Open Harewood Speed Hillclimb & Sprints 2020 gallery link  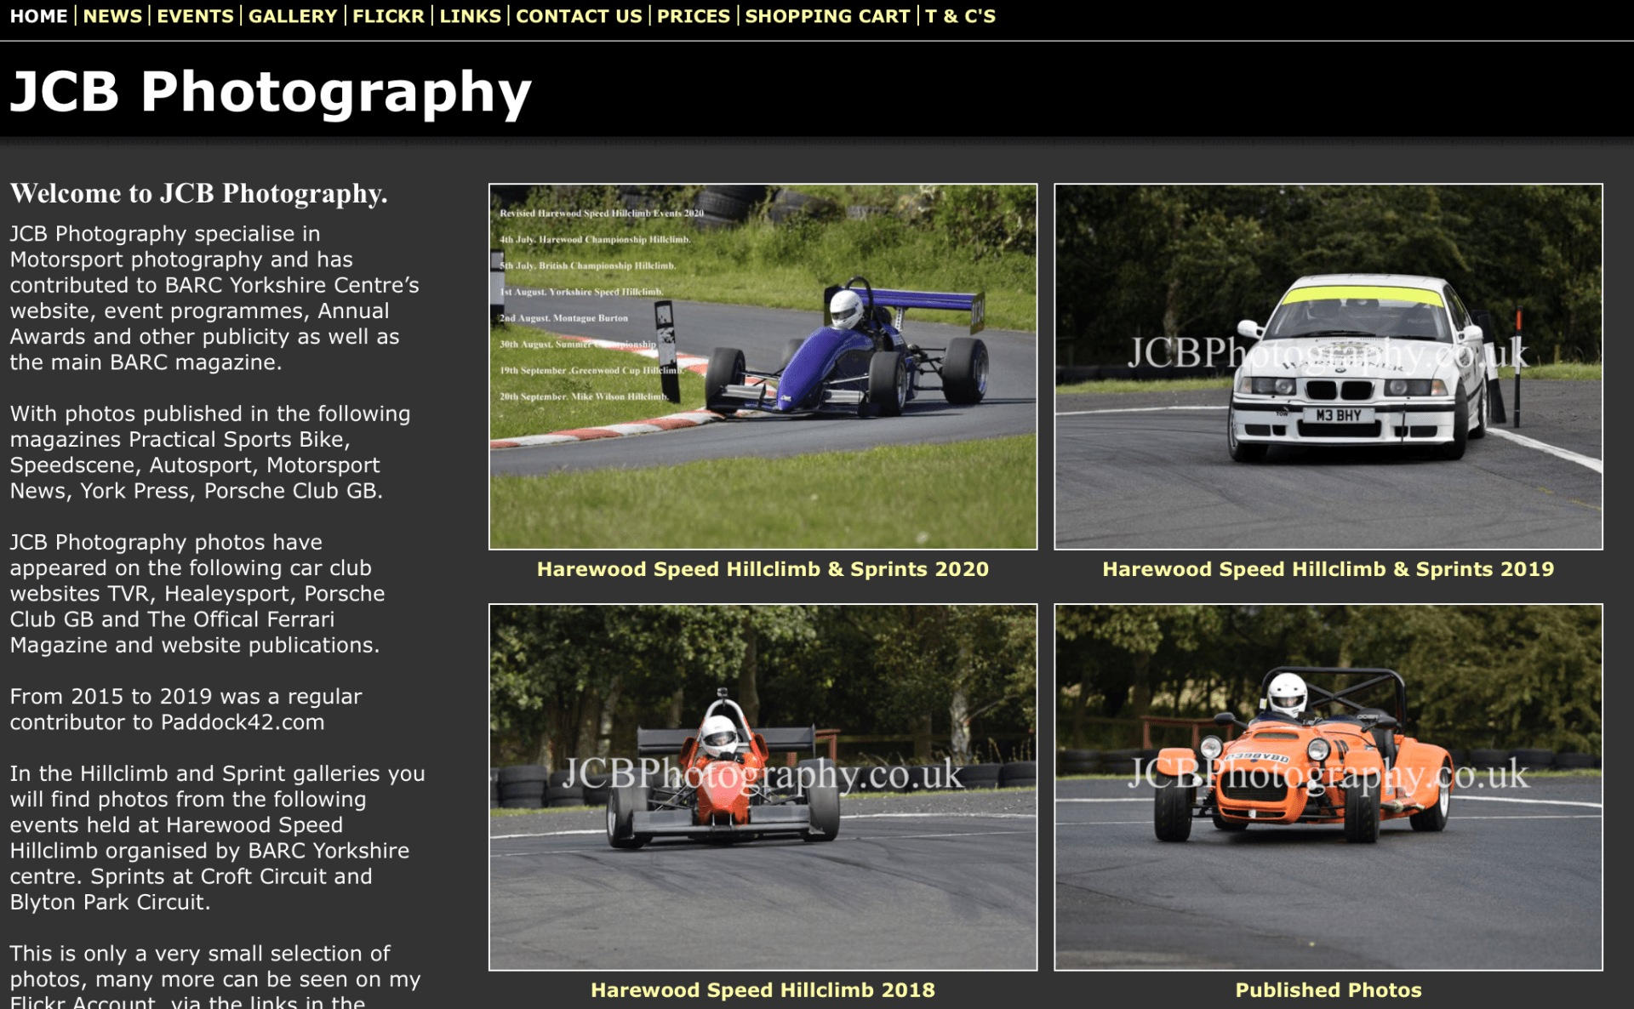763,568
